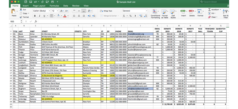Click the Name Box showing R35
238x109 pixels.
[x=15, y=22]
